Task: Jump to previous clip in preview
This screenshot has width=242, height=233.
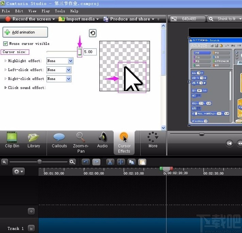Action: click(x=229, y=144)
